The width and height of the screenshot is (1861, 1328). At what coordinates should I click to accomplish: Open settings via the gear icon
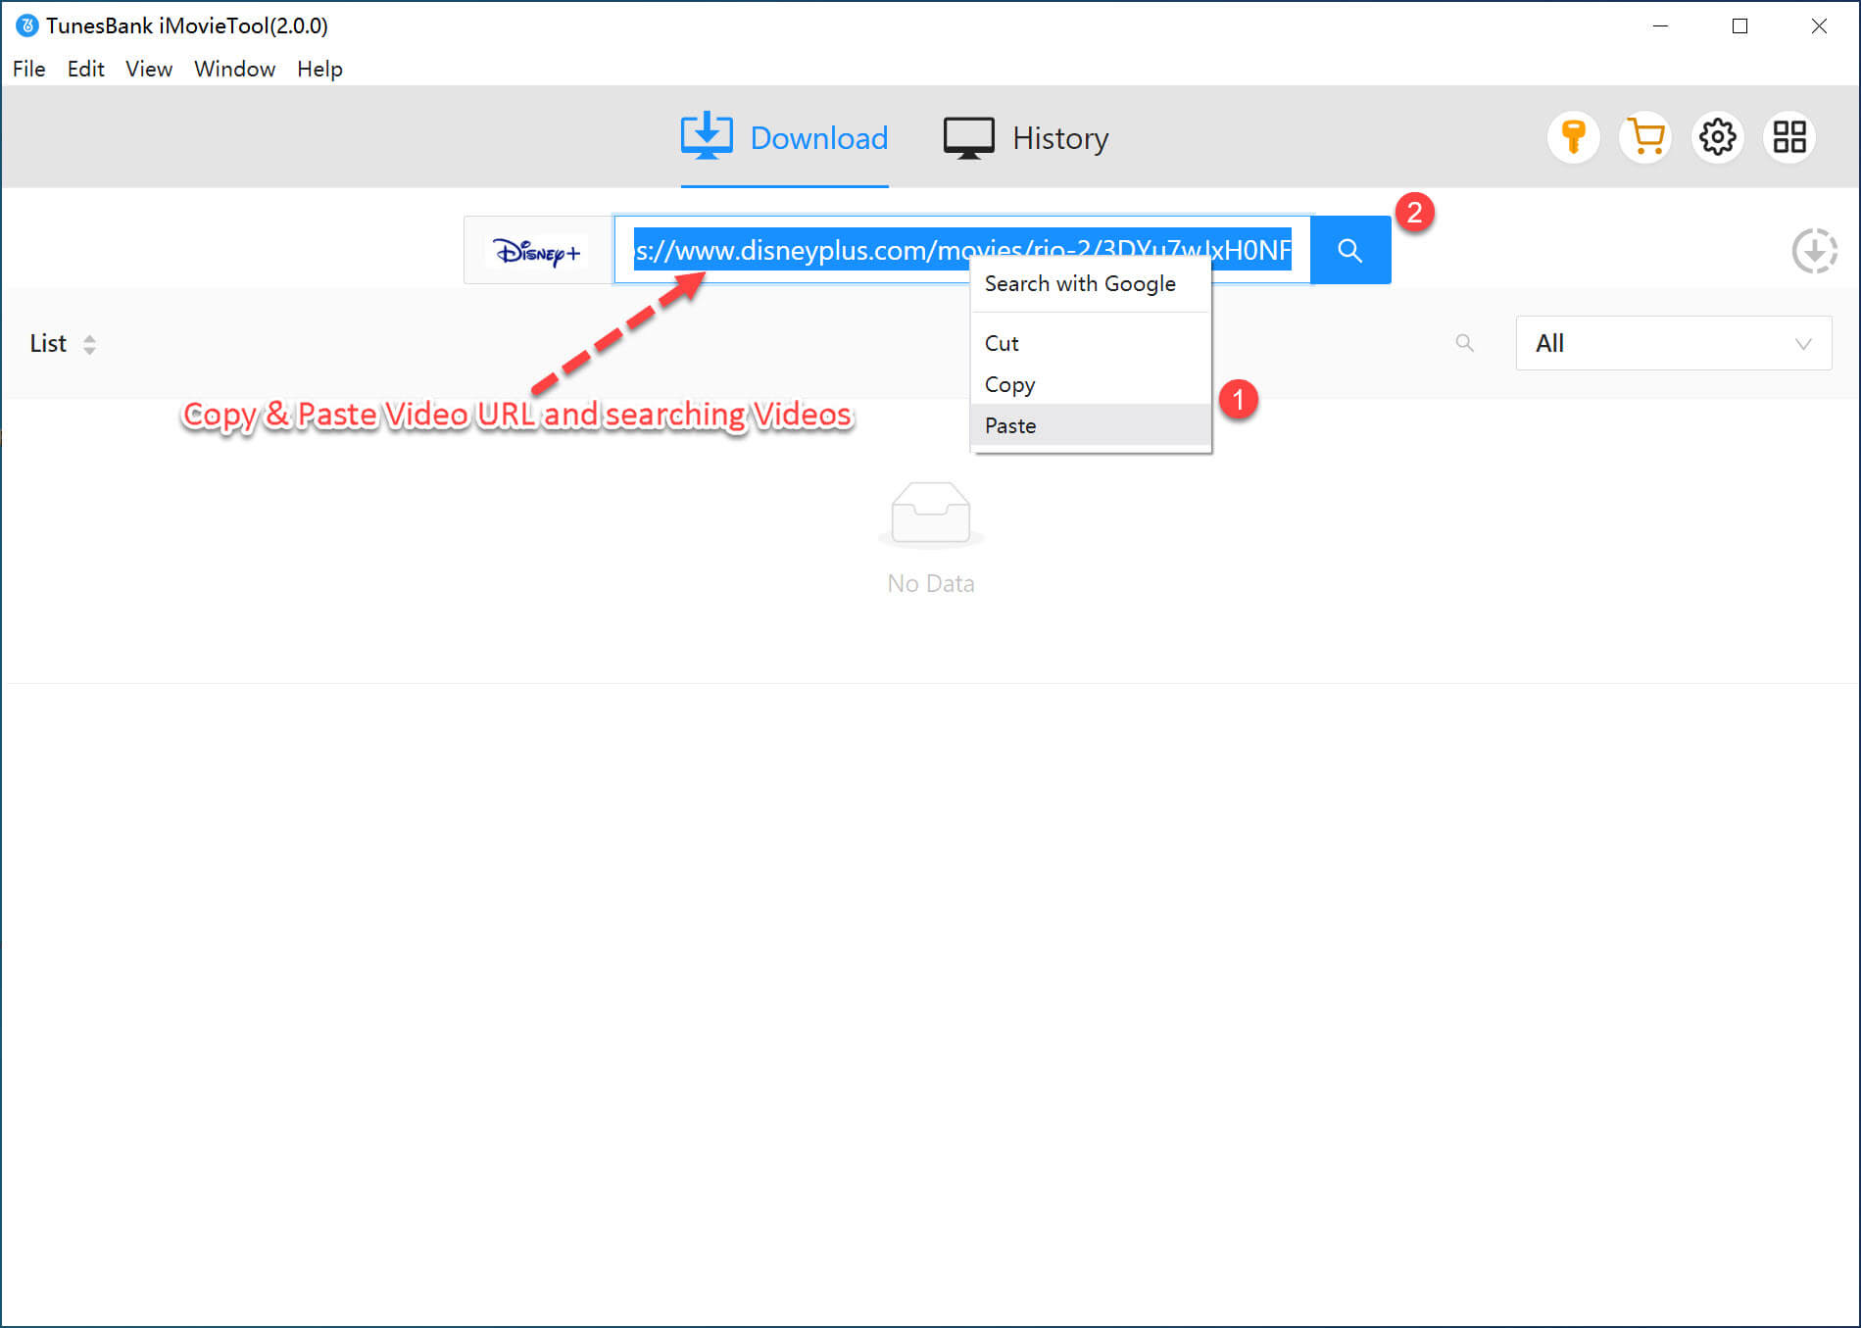1717,137
